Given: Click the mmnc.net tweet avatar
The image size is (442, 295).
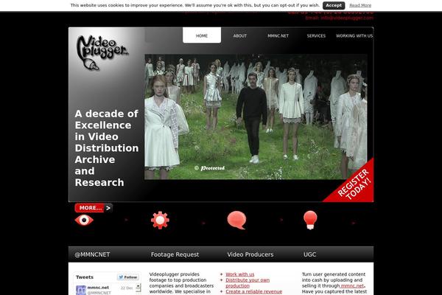Looking at the screenshot, I should tap(81, 290).
